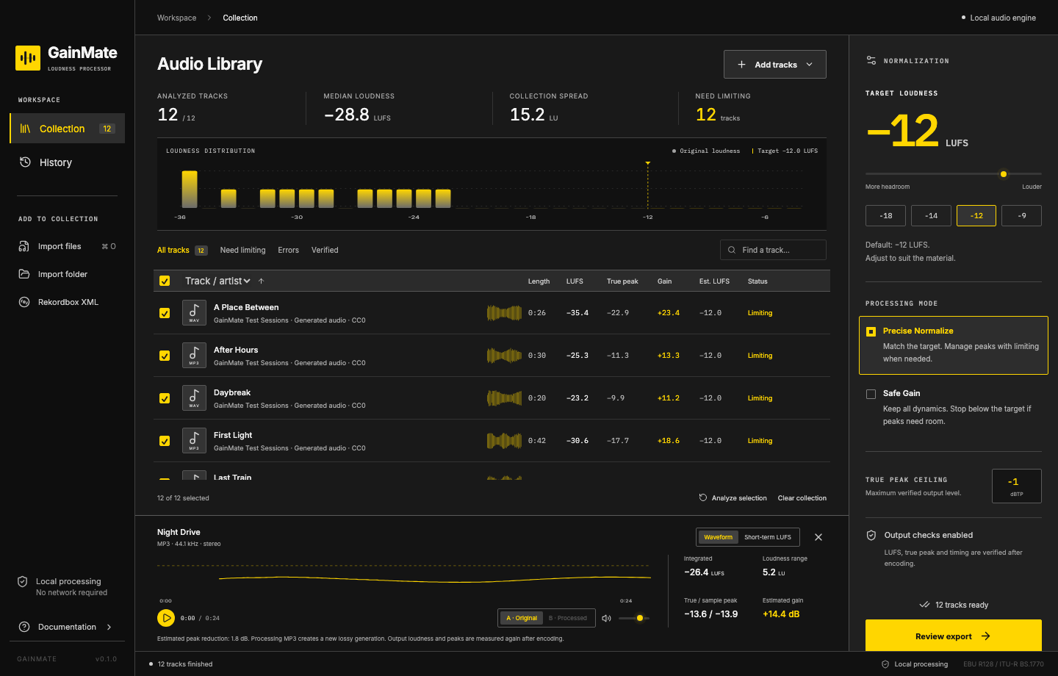
Task: Adjust the target loudness slider handle
Action: 1004,174
